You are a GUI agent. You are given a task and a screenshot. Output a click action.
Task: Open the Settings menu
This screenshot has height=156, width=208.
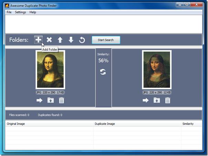click(20, 12)
